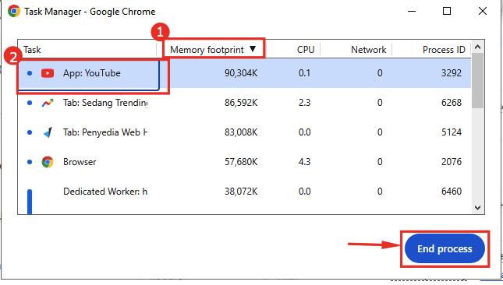This screenshot has height=285, width=503.
Task: Click process ID 3292
Action: [452, 73]
